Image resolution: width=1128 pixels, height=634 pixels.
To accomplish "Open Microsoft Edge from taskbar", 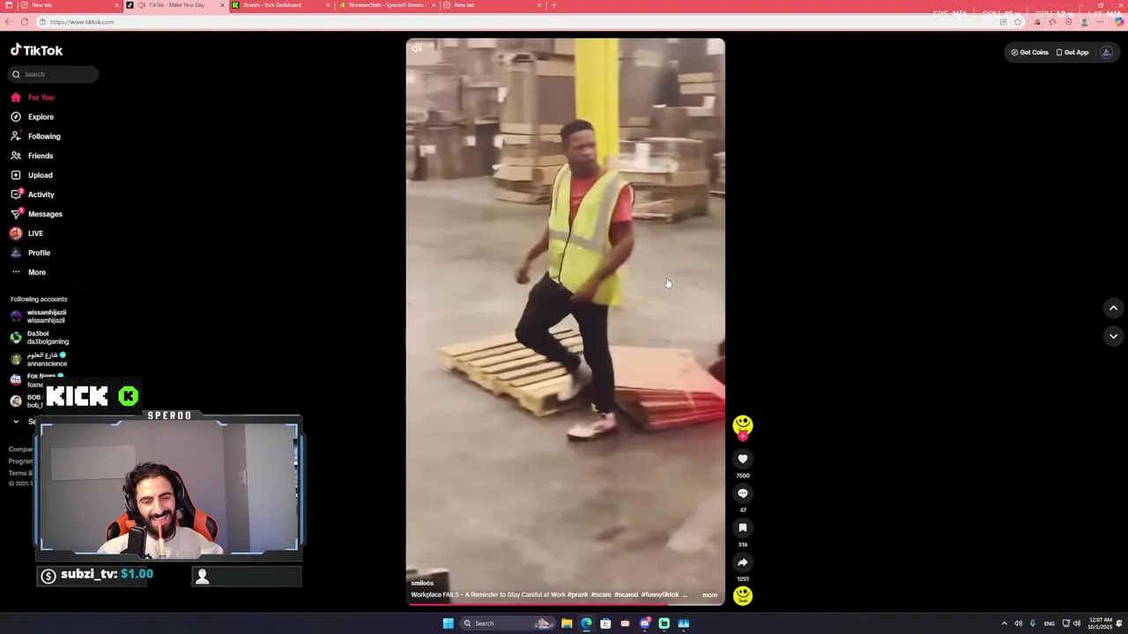I will pyautogui.click(x=586, y=623).
